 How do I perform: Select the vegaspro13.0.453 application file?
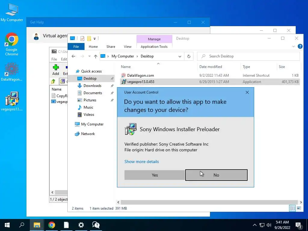[x=210, y=82]
